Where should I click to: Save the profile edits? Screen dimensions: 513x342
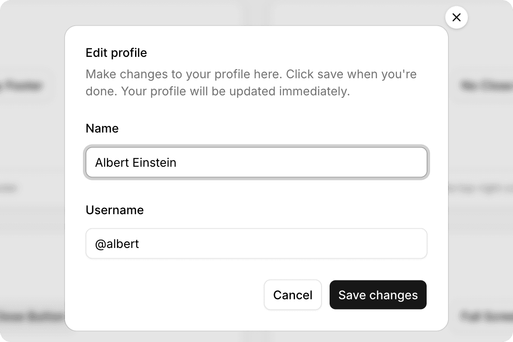point(378,295)
